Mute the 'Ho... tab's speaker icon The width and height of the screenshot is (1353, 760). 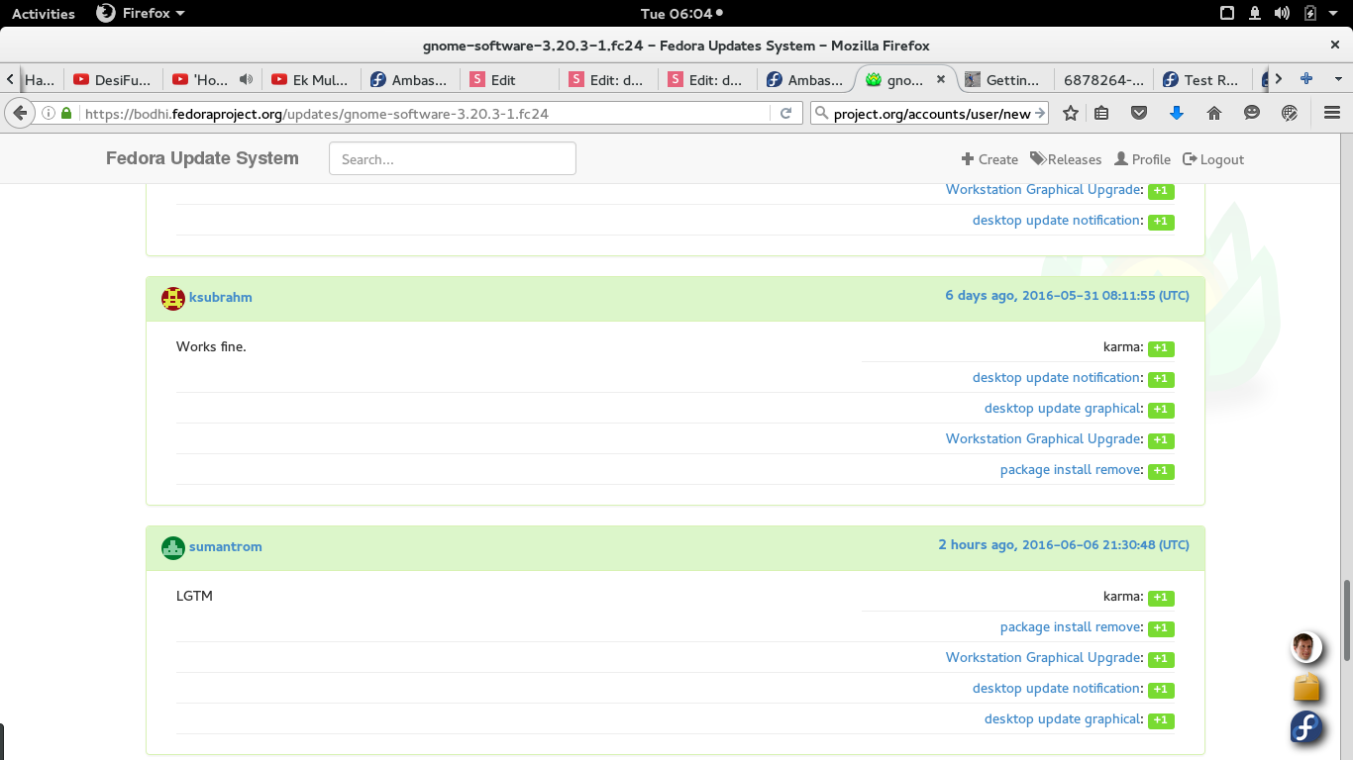tap(246, 80)
